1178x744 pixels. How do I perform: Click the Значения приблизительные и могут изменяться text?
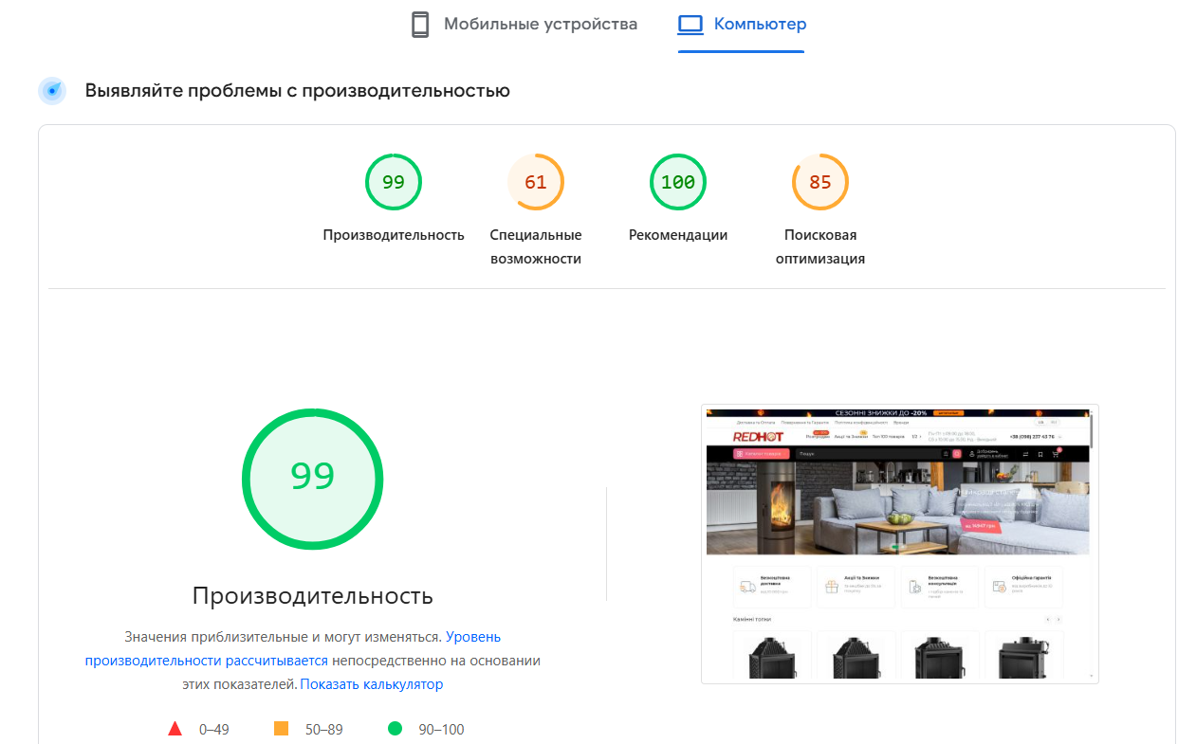point(283,637)
